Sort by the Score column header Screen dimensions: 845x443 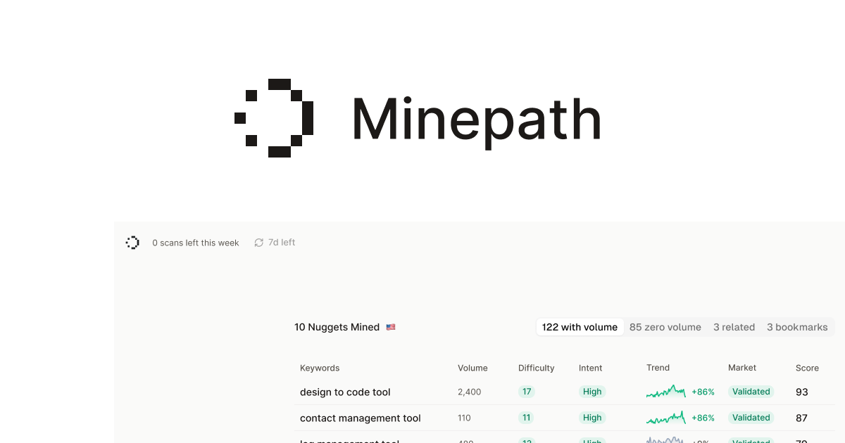pyautogui.click(x=807, y=368)
